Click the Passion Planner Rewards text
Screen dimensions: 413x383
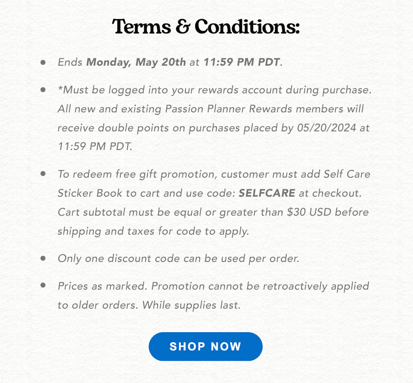[x=229, y=109]
